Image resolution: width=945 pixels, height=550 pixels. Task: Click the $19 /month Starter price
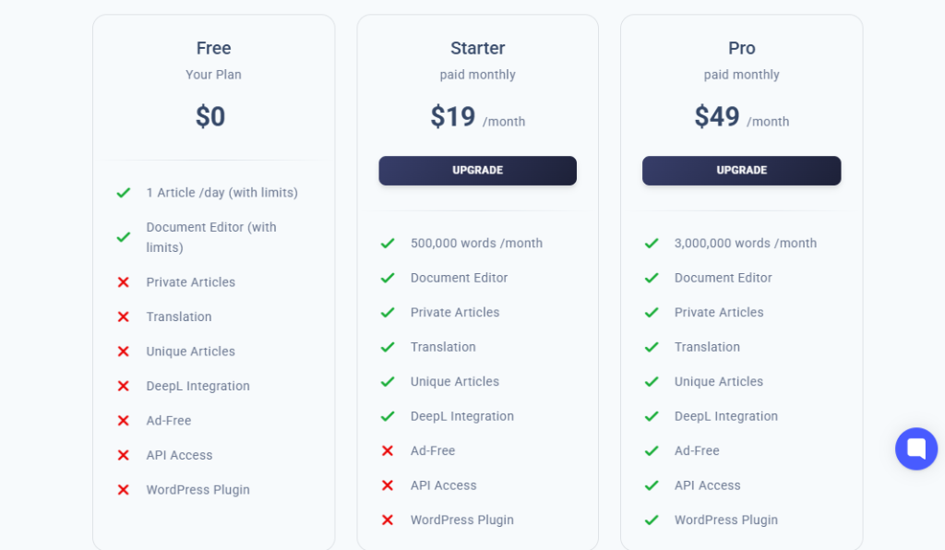click(x=477, y=117)
